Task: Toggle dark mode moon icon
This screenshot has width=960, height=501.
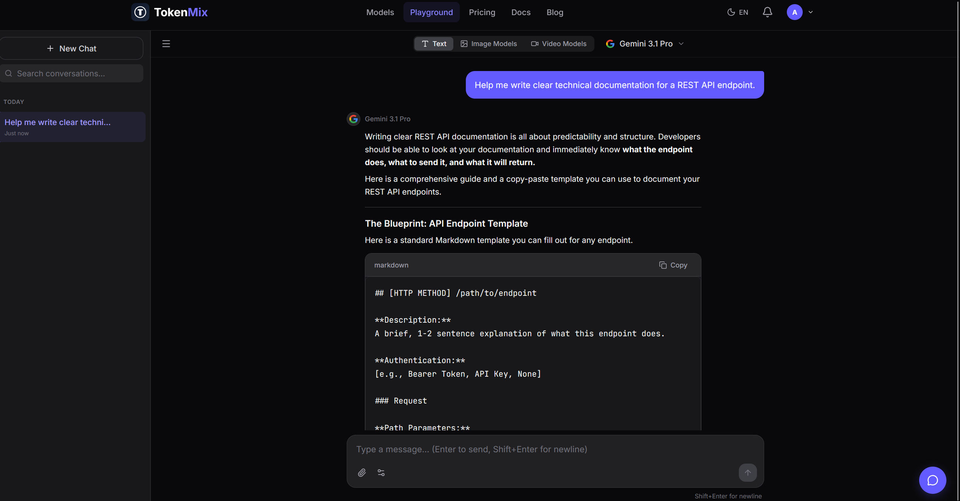Action: [731, 12]
